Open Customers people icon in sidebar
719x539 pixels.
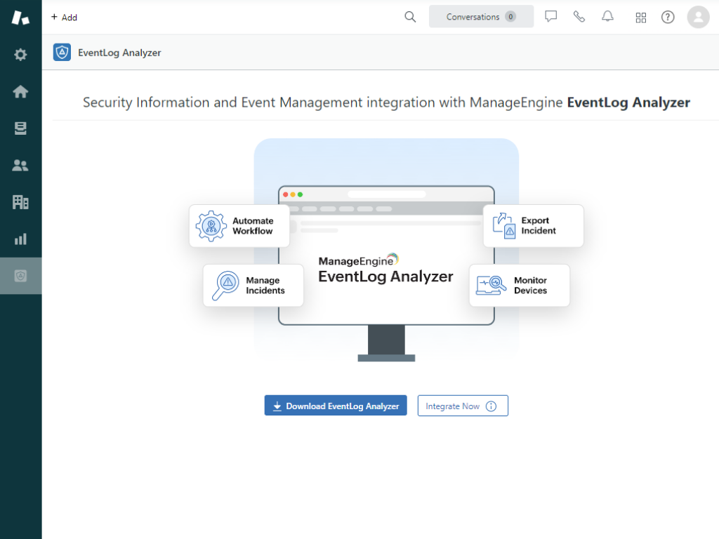coord(20,166)
